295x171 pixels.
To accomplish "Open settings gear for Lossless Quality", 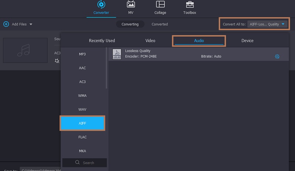I will point(277,57).
